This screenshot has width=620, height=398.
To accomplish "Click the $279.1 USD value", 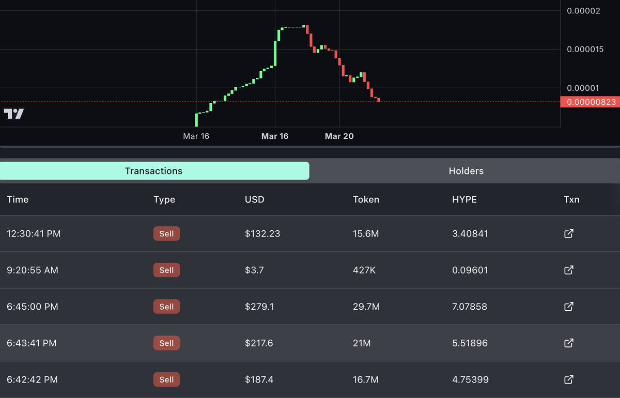I will pyautogui.click(x=259, y=307).
